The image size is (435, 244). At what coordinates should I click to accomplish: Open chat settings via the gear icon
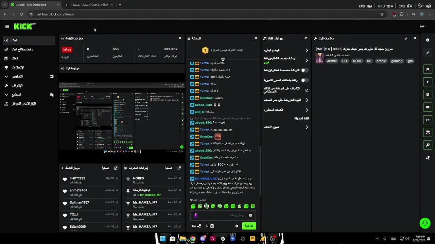(x=237, y=226)
